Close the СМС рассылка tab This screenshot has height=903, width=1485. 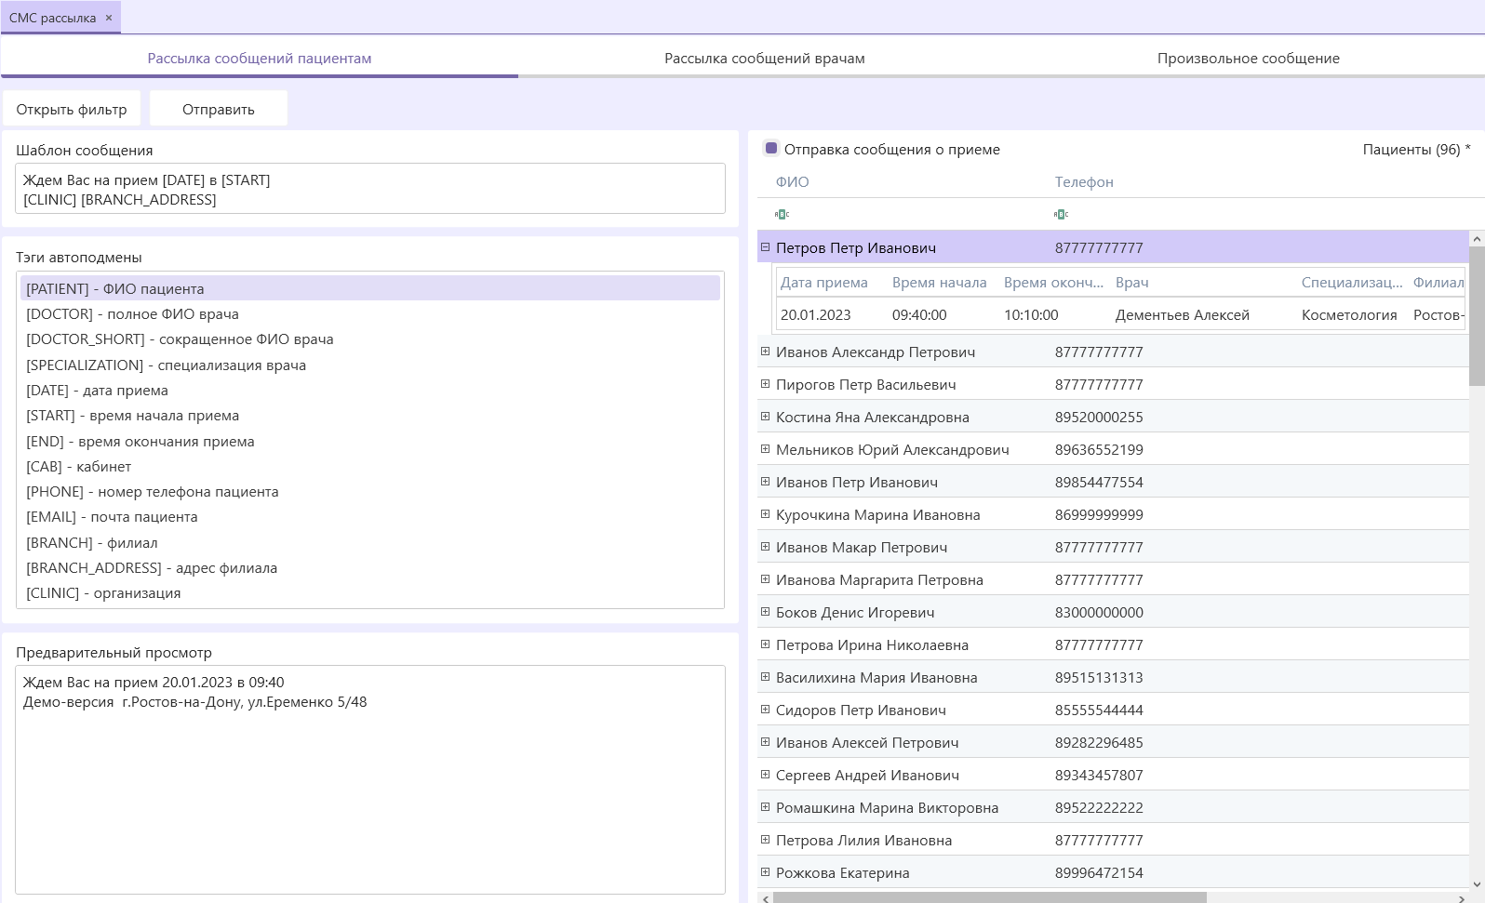click(109, 18)
